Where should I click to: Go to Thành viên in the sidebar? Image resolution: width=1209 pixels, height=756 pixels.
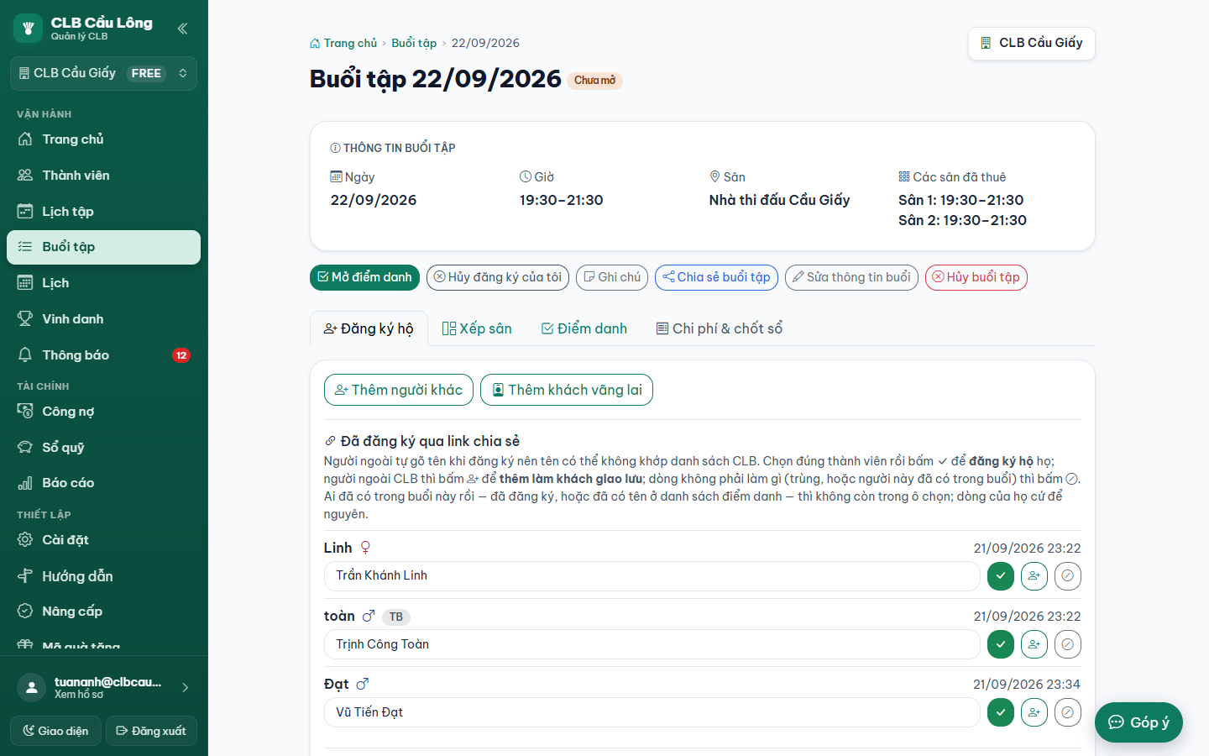click(x=103, y=176)
